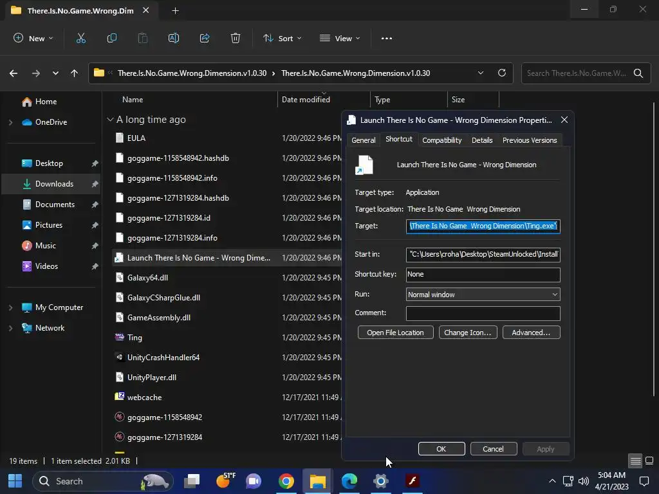Click the Ting application file icon
This screenshot has width=659, height=494.
coord(119,337)
